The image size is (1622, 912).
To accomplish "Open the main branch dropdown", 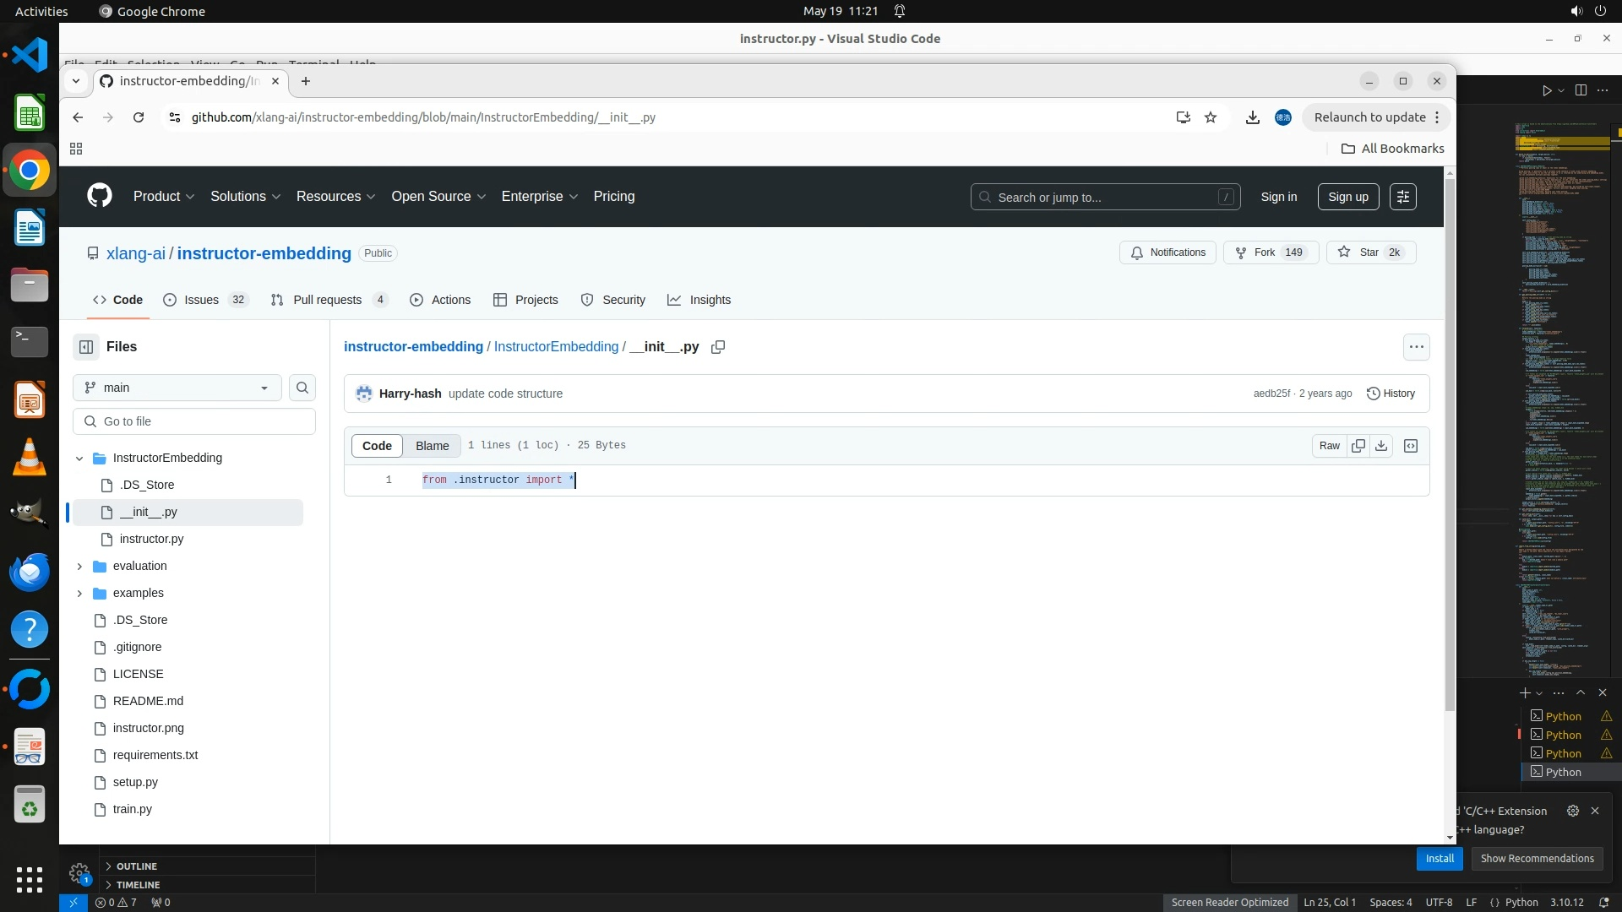I will (177, 388).
